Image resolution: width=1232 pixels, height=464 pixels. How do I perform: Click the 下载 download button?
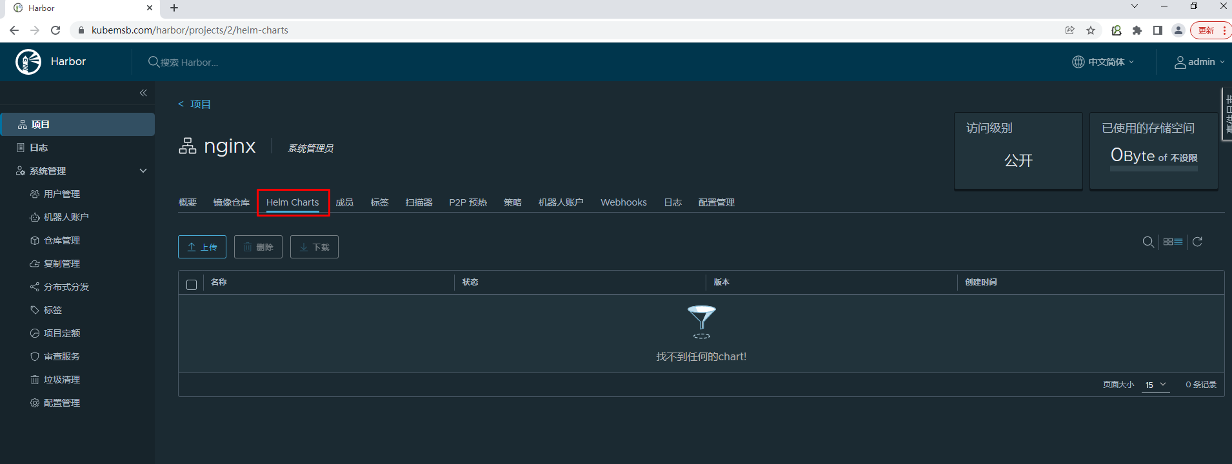click(x=314, y=247)
